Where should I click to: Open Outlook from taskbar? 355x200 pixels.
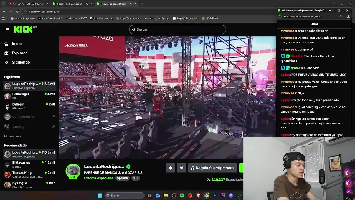coord(158,196)
